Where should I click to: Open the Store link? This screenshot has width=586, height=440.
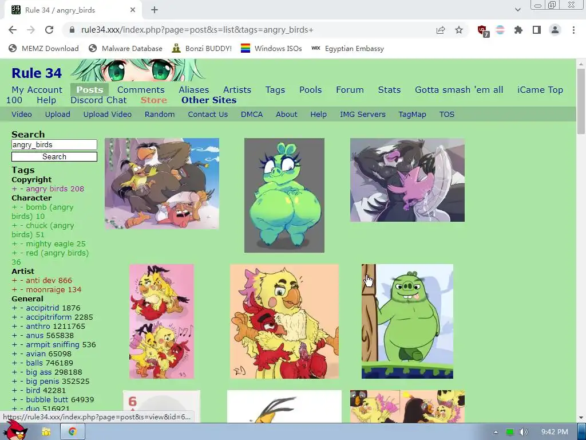click(153, 100)
